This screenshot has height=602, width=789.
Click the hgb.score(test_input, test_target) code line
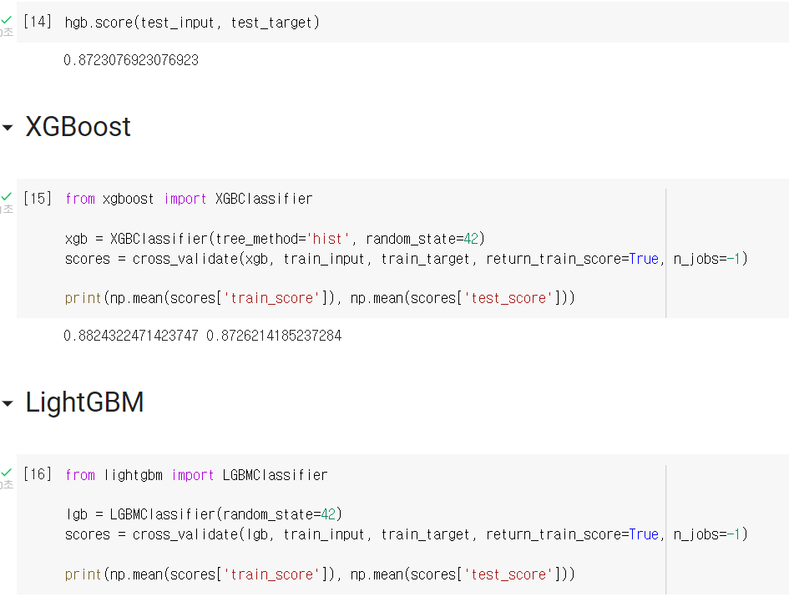coord(192,23)
